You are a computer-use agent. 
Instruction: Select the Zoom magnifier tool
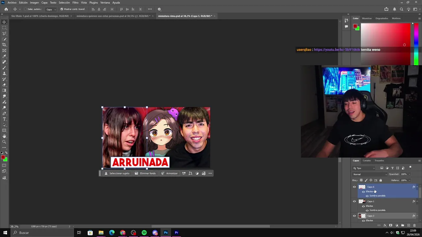pyautogui.click(x=4, y=142)
